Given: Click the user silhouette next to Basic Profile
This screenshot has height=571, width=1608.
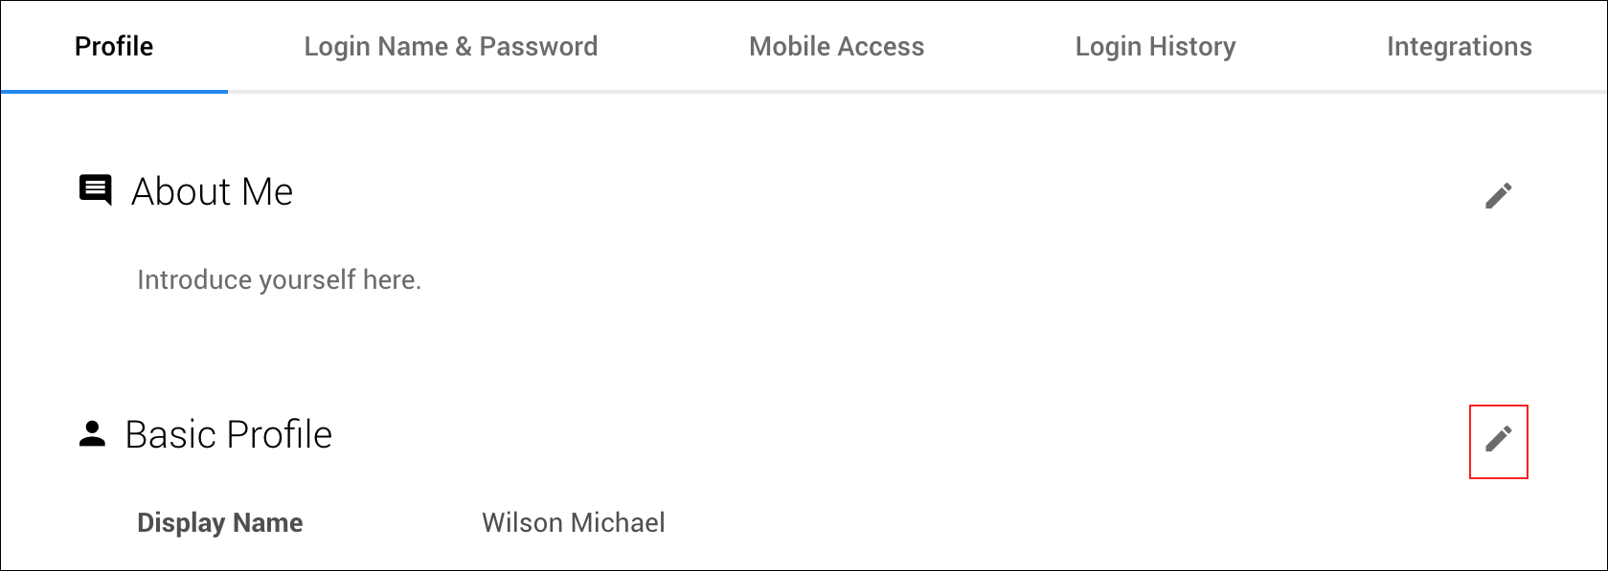Looking at the screenshot, I should tap(92, 433).
